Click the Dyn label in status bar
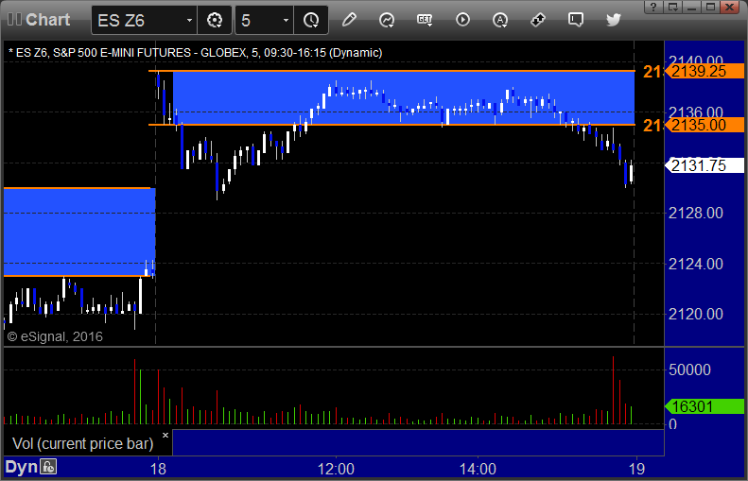The height and width of the screenshot is (481, 748). coord(21,467)
